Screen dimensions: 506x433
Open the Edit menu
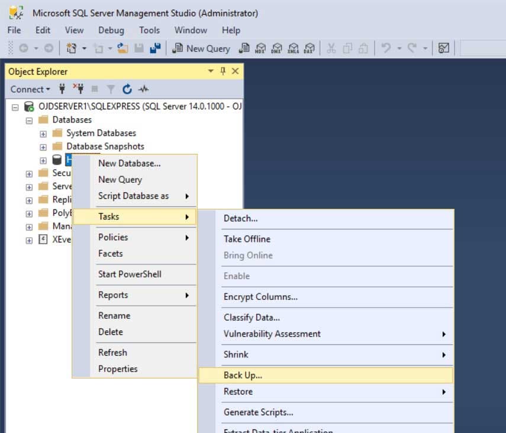pyautogui.click(x=43, y=30)
